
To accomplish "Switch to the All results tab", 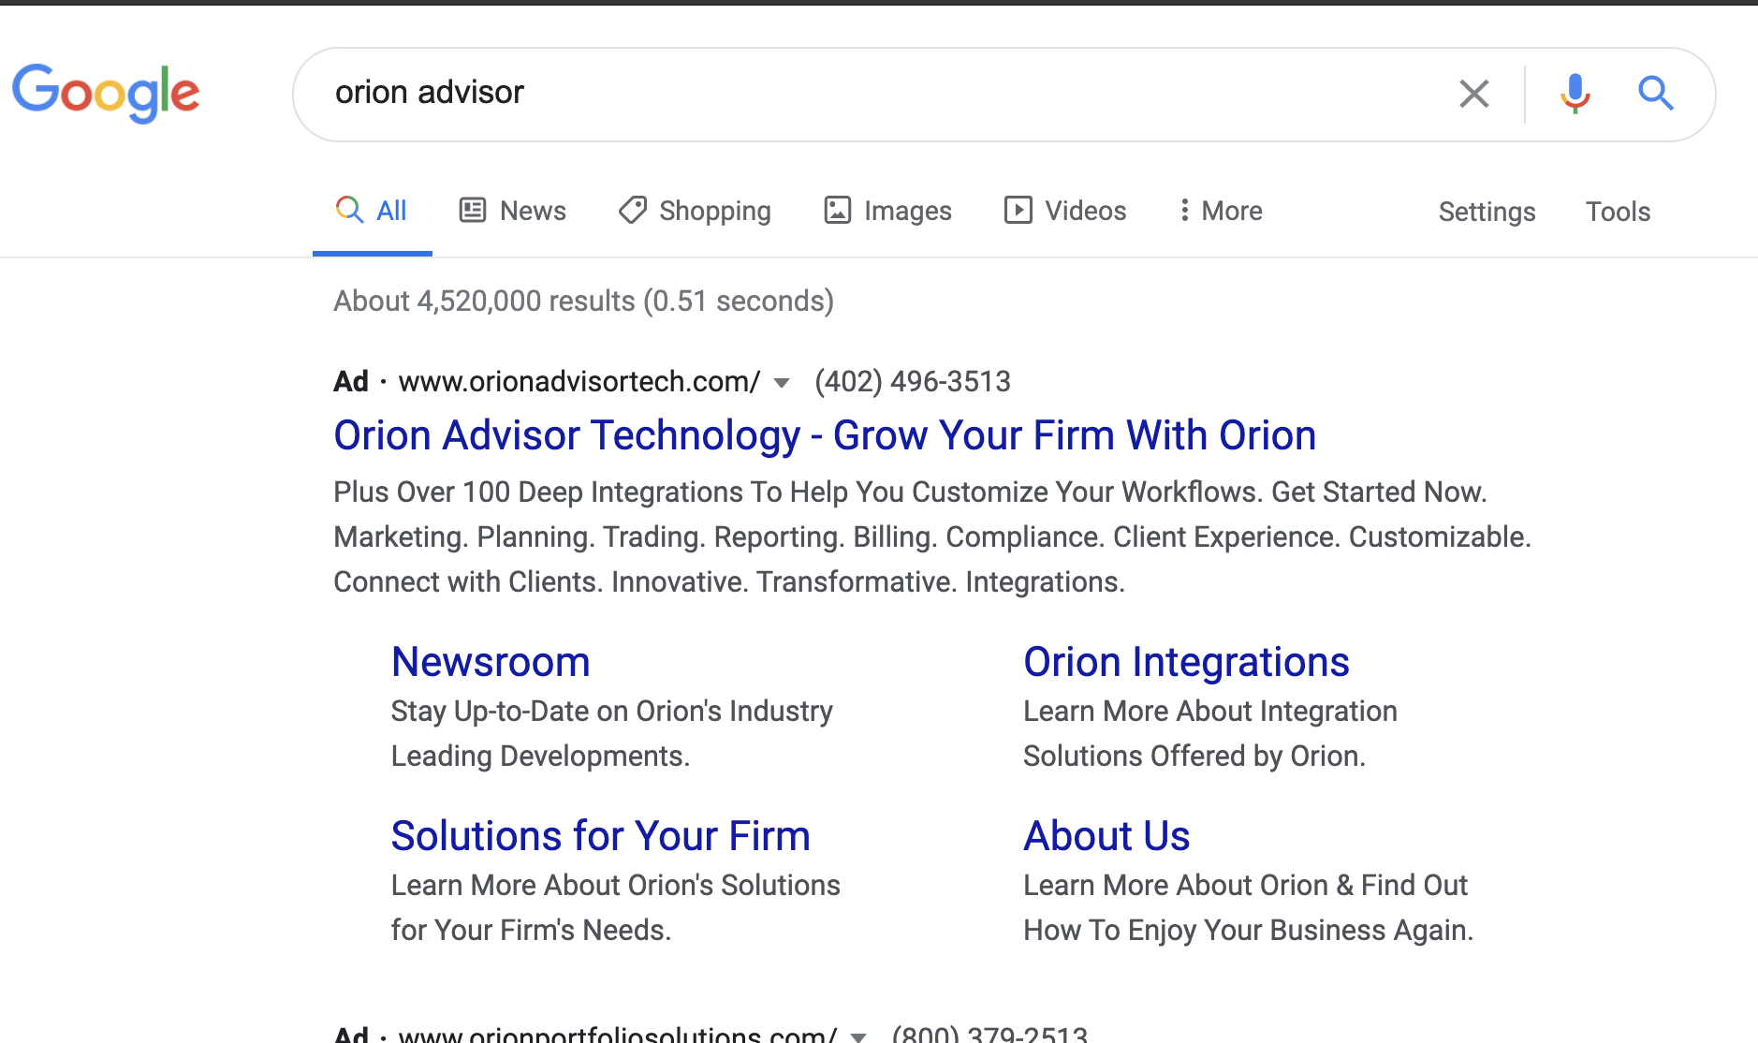I will 372,210.
